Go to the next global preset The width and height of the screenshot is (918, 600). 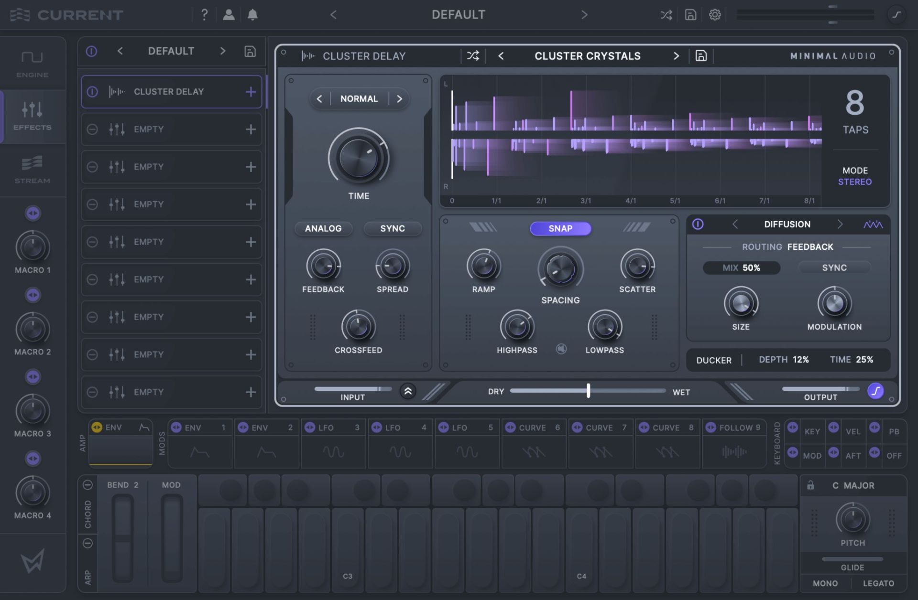[584, 15]
